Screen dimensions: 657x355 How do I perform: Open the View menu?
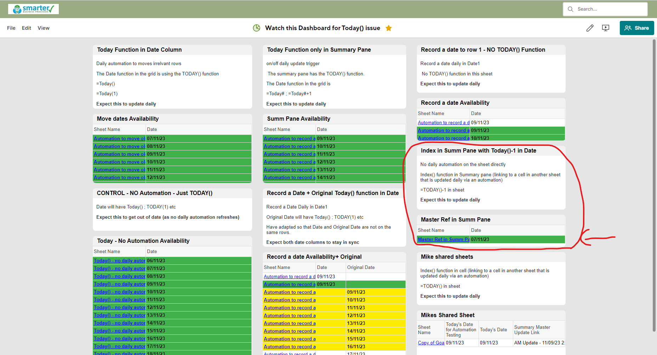[x=44, y=28]
